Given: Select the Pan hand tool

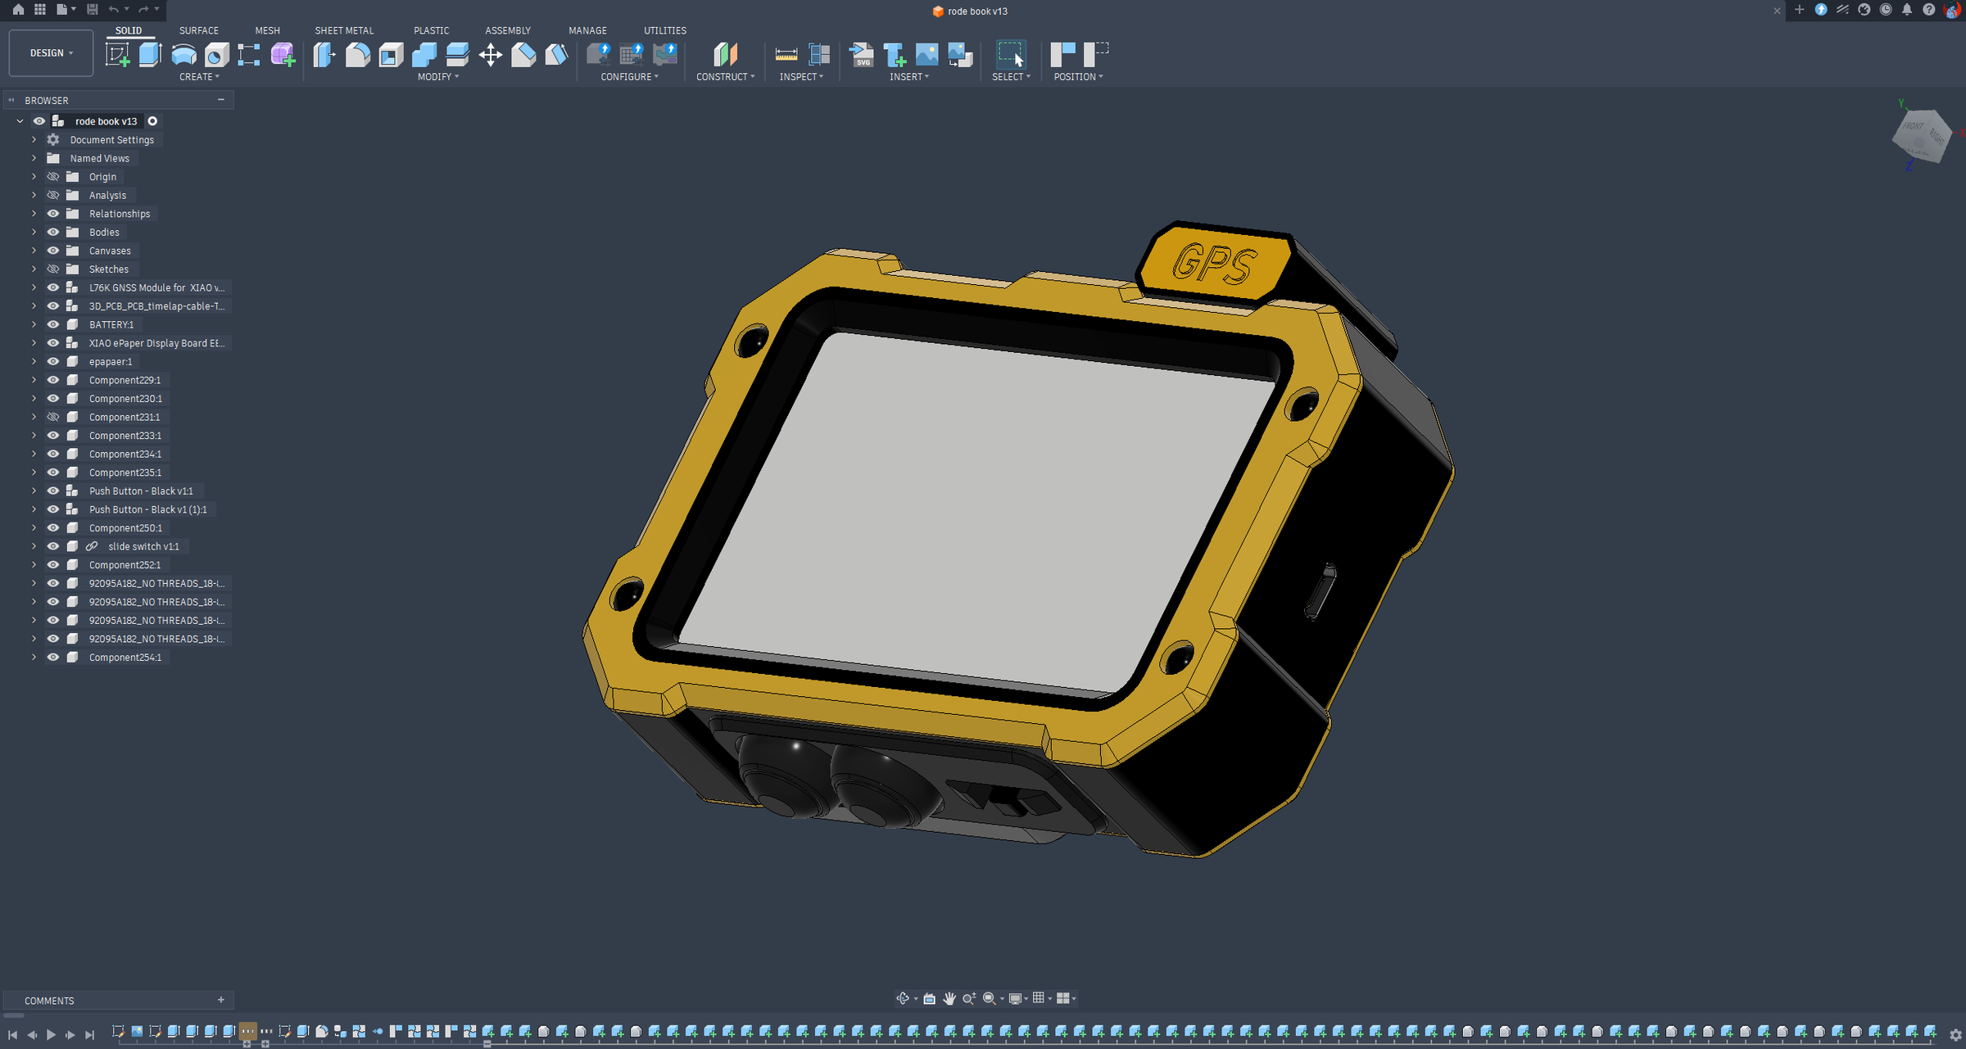Looking at the screenshot, I should (x=949, y=998).
